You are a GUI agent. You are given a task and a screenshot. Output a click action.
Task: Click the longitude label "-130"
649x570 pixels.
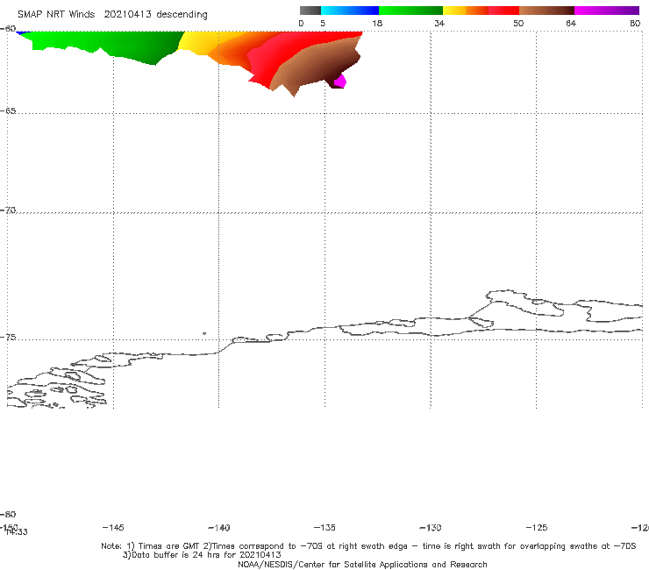pos(431,528)
